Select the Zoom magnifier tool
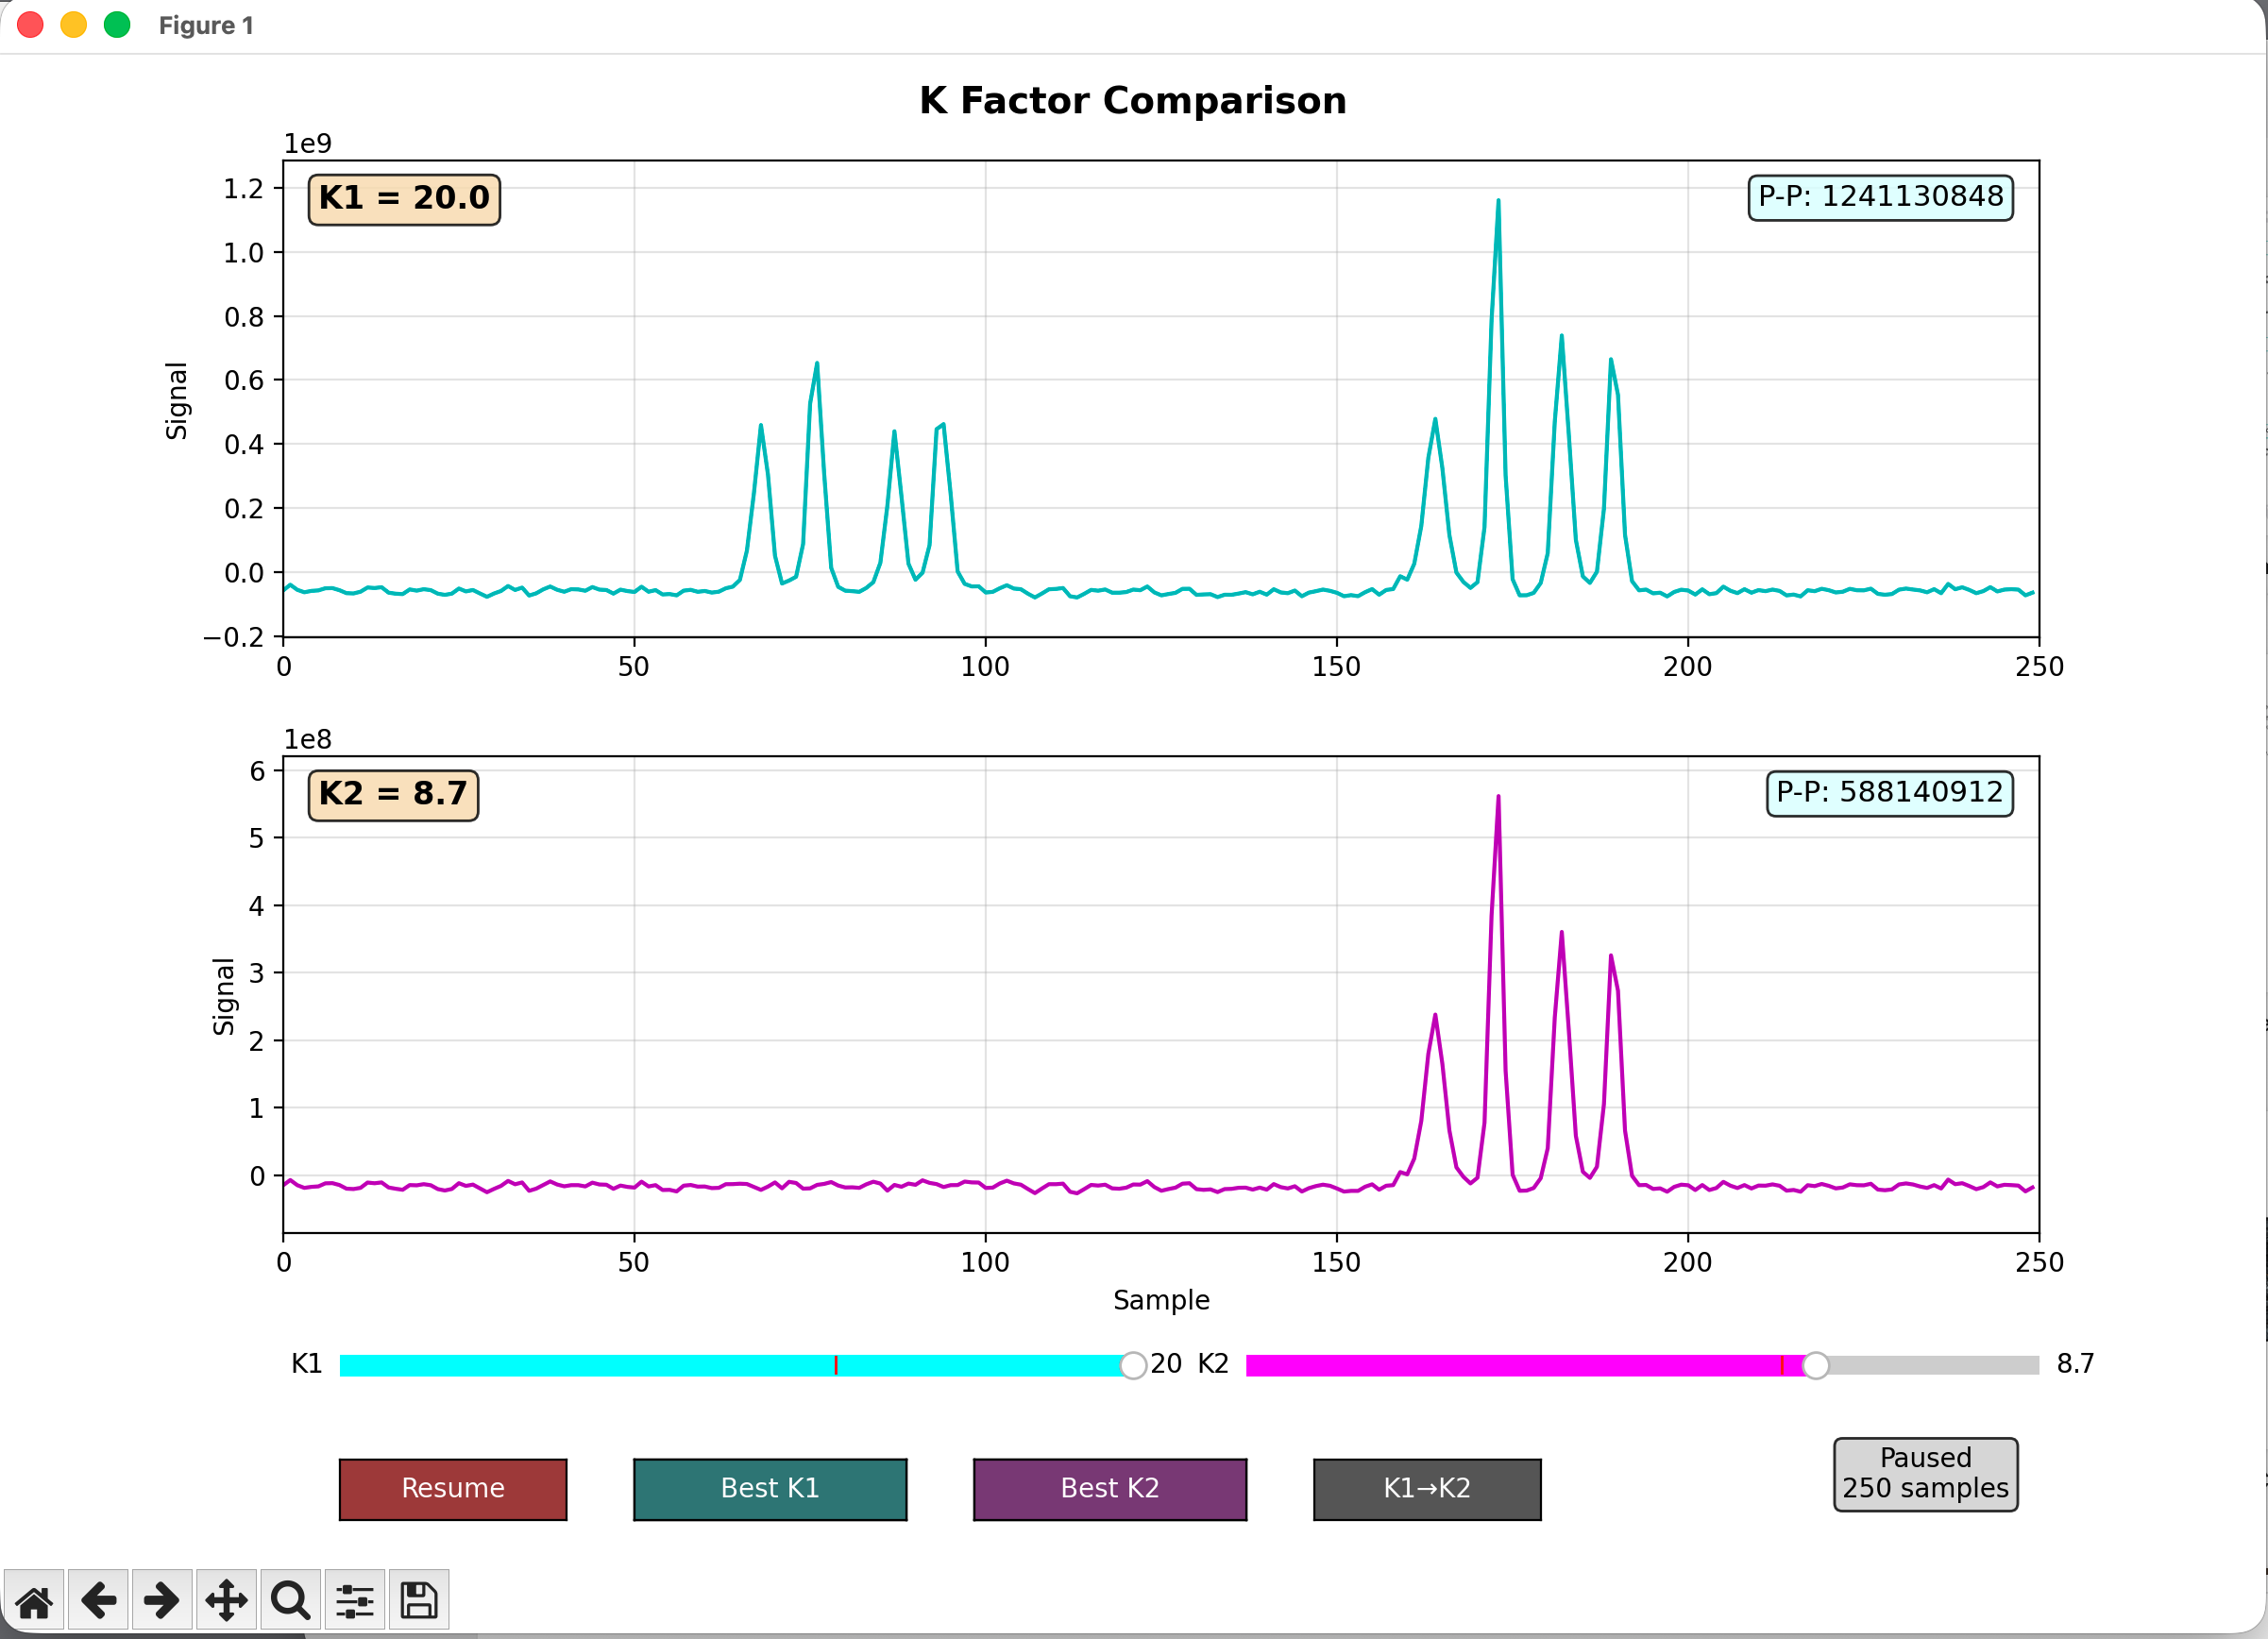Image resolution: width=2268 pixels, height=1639 pixels. click(290, 1600)
